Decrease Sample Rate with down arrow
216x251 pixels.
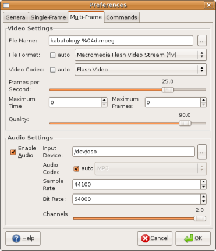coord(203,187)
